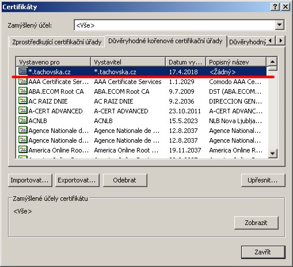
Task: Open the partially visible Důvěryhodný tab
Action: coord(247,42)
